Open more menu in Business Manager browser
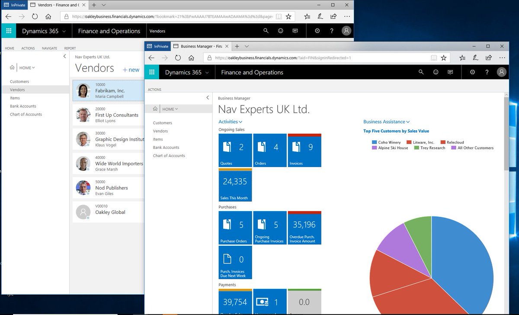Image resolution: width=519 pixels, height=315 pixels. [x=502, y=58]
